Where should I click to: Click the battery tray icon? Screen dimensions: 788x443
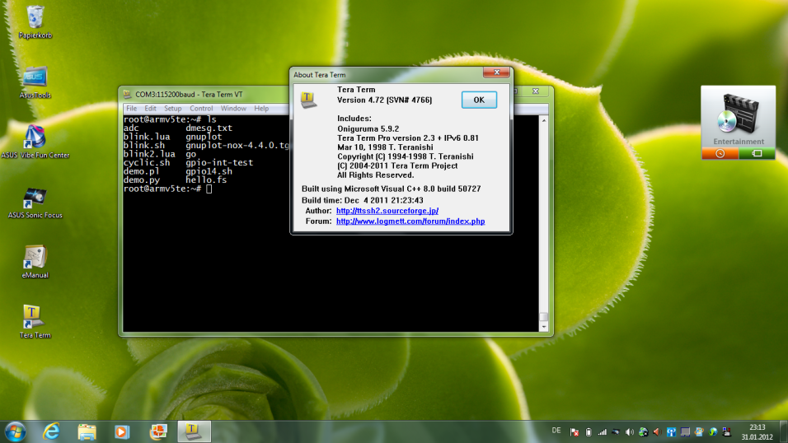point(589,432)
